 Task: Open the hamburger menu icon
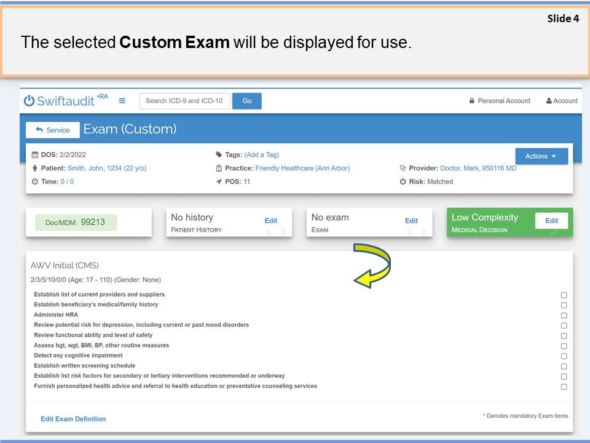tap(122, 101)
